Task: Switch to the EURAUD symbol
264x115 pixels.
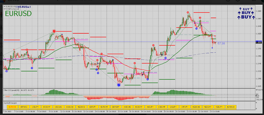Action: (x=231, y=107)
